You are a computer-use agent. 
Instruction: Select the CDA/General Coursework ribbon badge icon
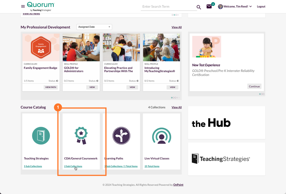(81, 136)
